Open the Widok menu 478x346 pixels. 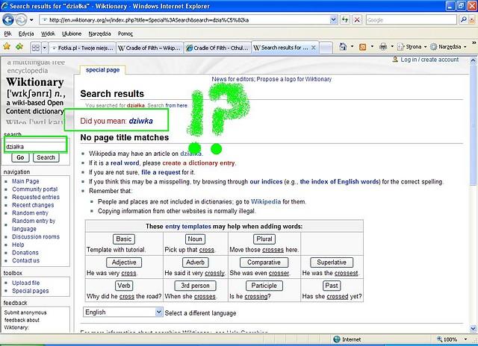tap(48, 34)
